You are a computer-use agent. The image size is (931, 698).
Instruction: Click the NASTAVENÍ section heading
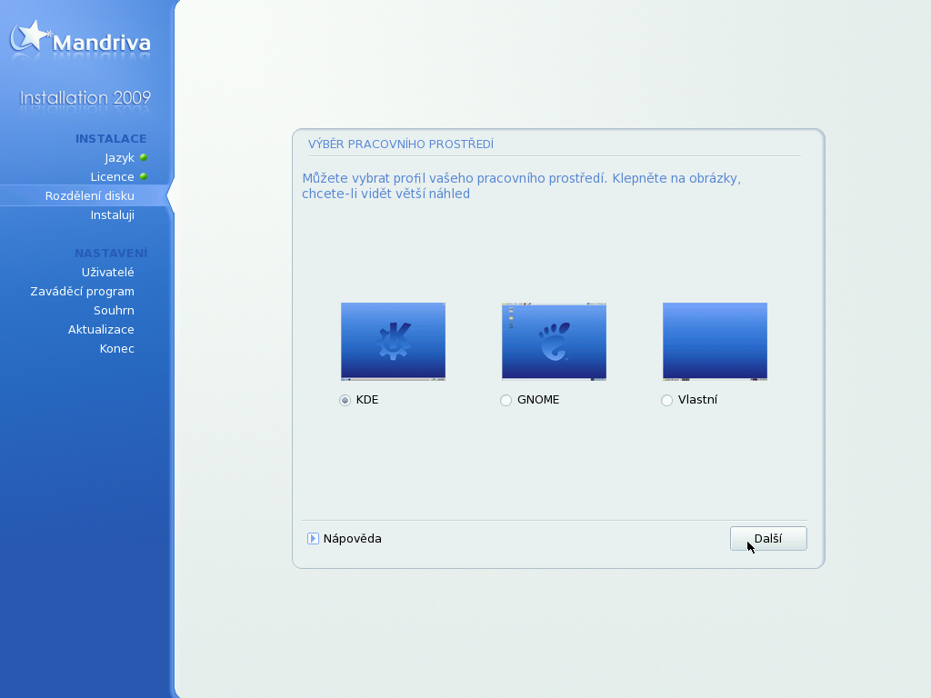(x=111, y=253)
